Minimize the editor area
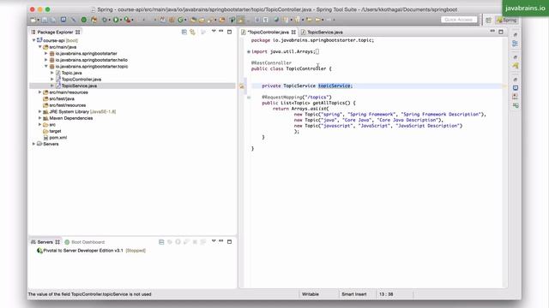Viewport: 549px width, 308px height. [492, 32]
